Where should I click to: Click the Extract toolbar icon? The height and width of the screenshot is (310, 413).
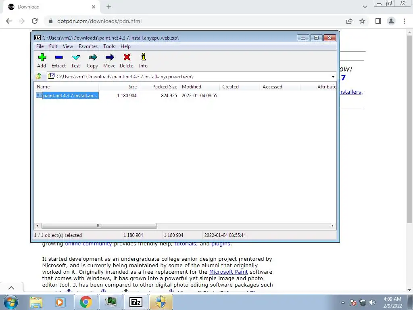[59, 57]
